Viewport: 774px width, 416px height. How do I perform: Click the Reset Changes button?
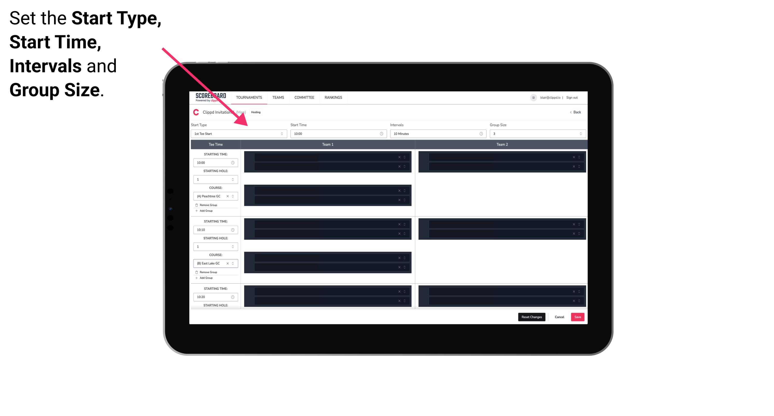pos(532,317)
